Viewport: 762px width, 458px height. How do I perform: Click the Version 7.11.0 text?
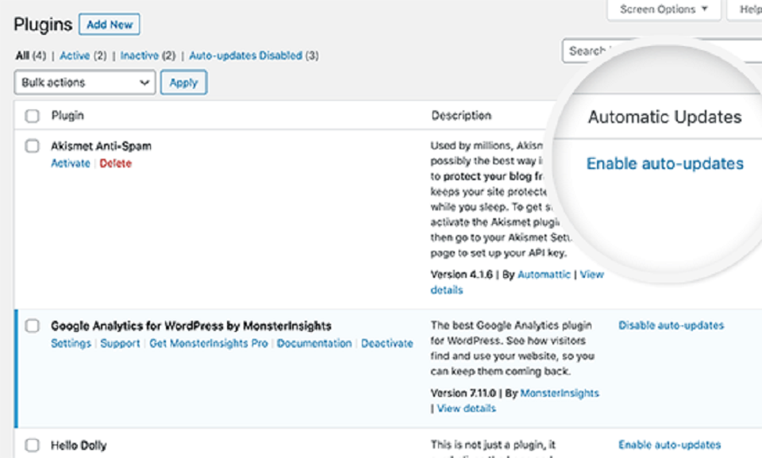[x=464, y=394]
